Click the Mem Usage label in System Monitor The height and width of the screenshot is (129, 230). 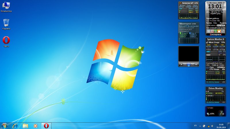214,42
